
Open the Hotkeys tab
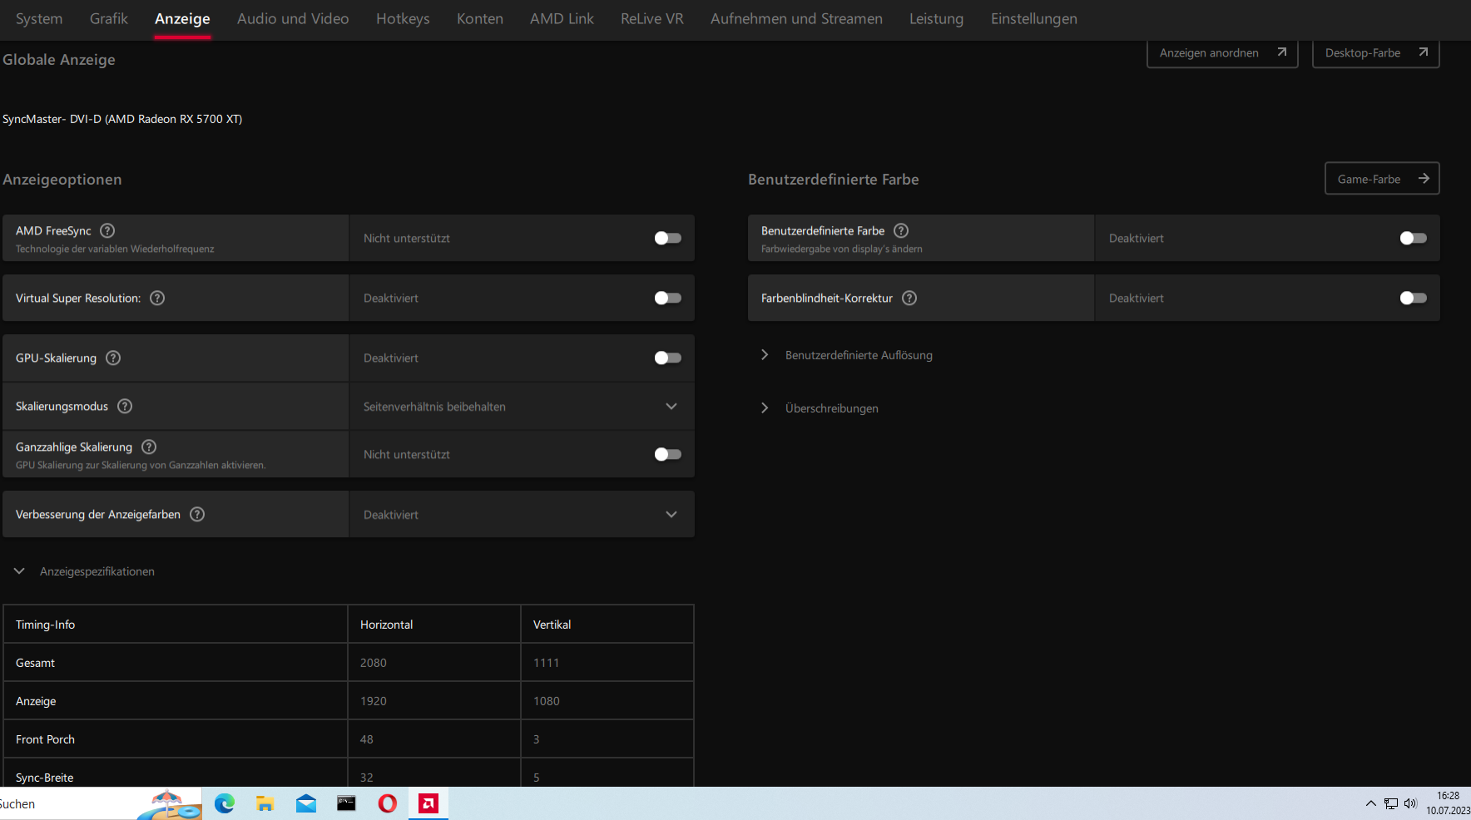click(403, 18)
